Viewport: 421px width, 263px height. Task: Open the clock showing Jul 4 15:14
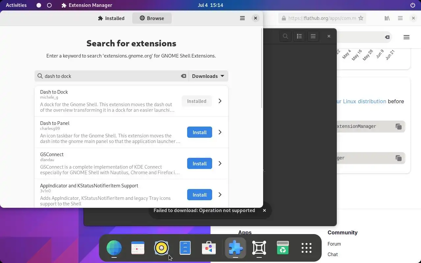(210, 5)
